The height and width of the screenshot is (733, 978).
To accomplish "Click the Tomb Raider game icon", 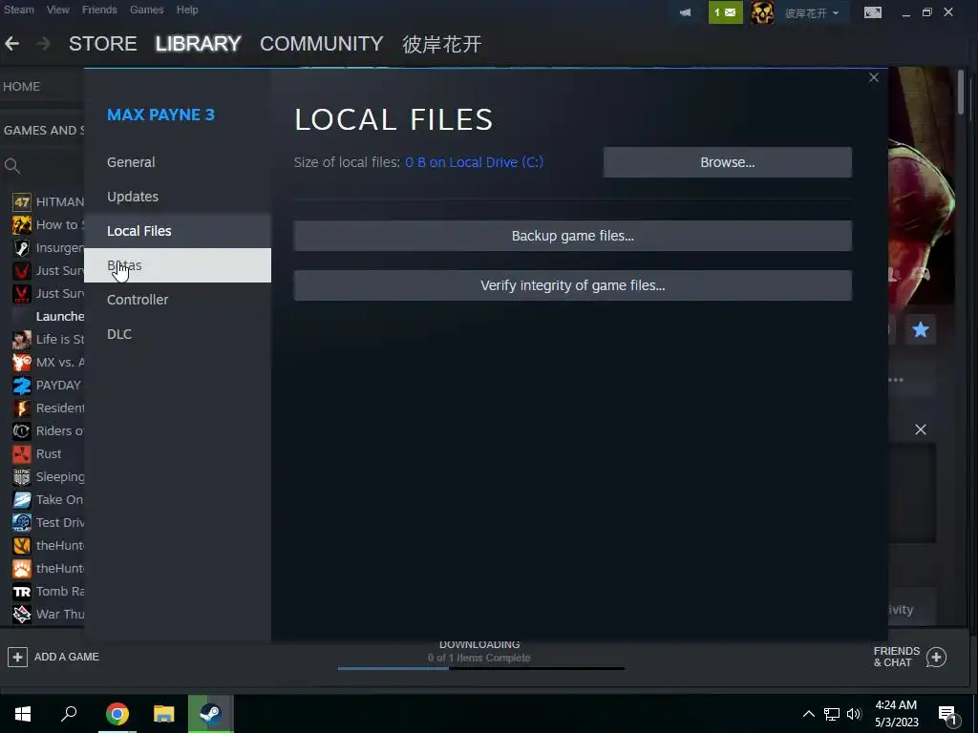I will coord(22,592).
